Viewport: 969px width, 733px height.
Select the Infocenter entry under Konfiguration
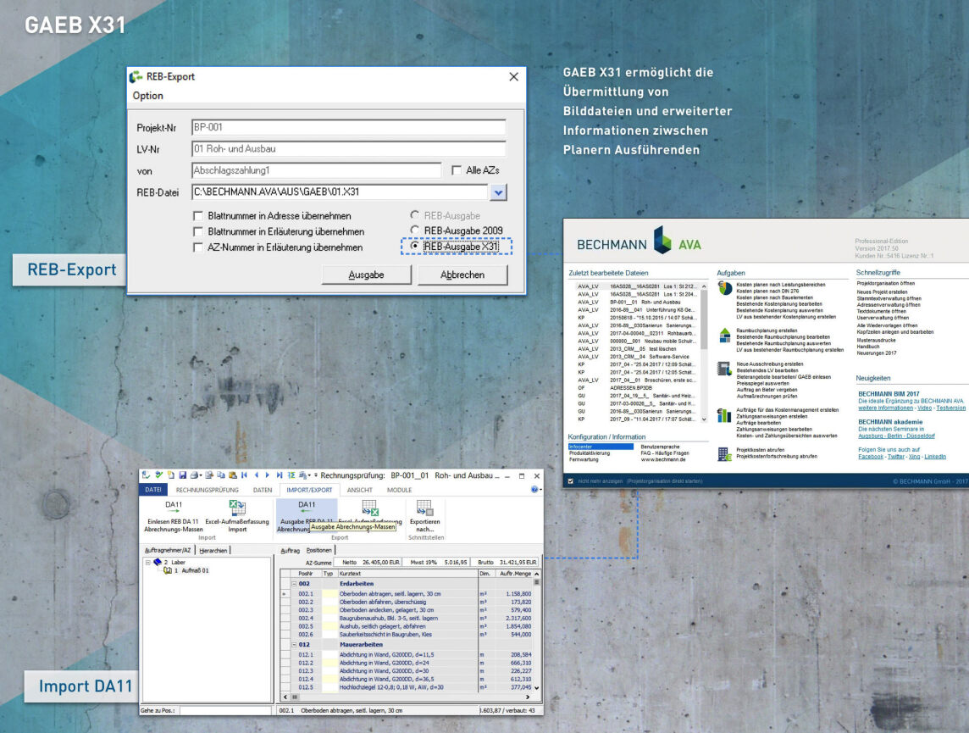(601, 447)
